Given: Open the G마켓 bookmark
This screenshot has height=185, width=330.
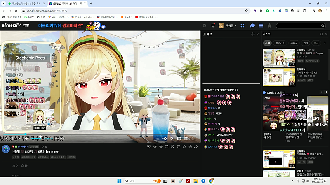Looking at the screenshot, I should coord(29,17).
